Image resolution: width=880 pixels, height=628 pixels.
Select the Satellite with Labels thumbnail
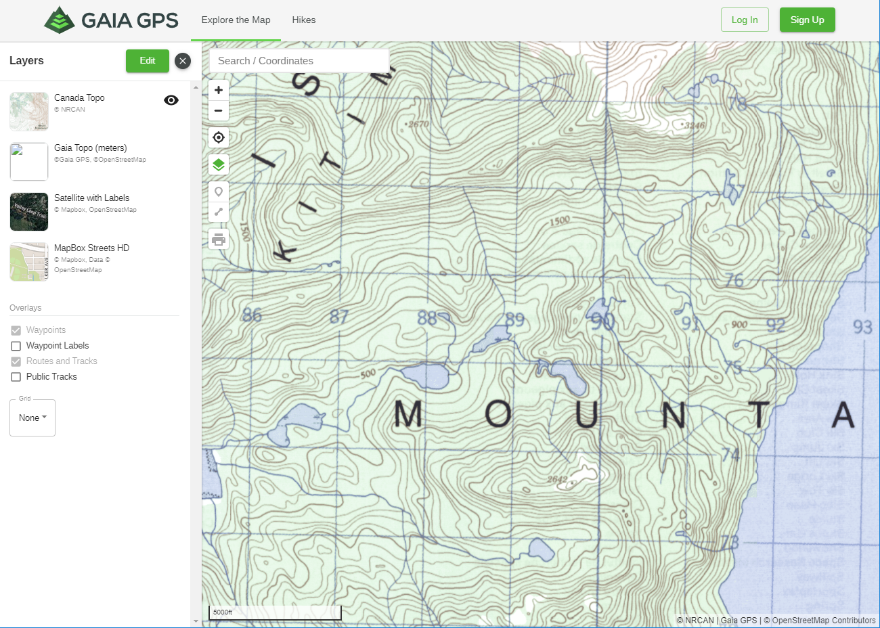coord(29,212)
